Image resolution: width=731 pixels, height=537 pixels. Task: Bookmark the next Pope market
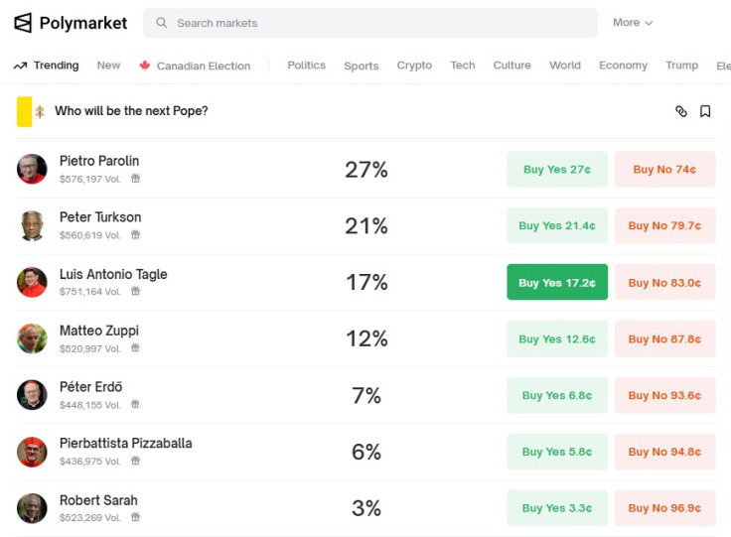point(705,111)
